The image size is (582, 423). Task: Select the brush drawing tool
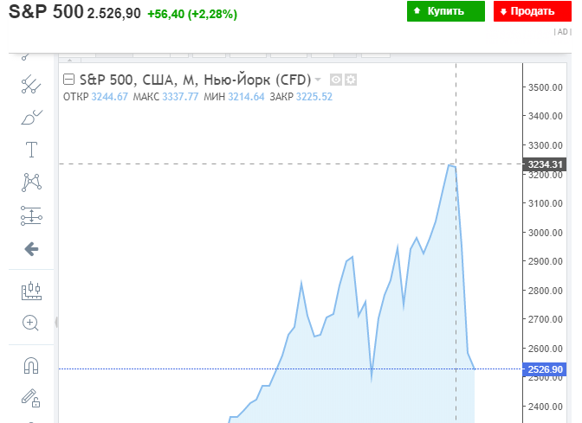pyautogui.click(x=31, y=117)
